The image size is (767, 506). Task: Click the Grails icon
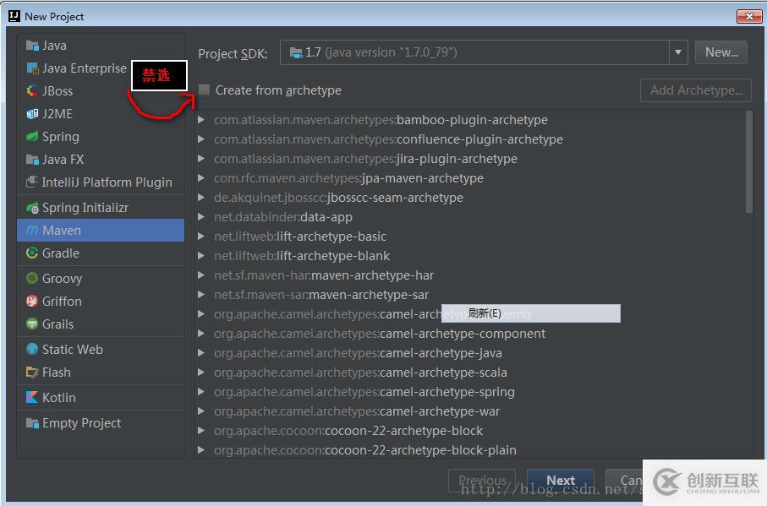point(32,324)
